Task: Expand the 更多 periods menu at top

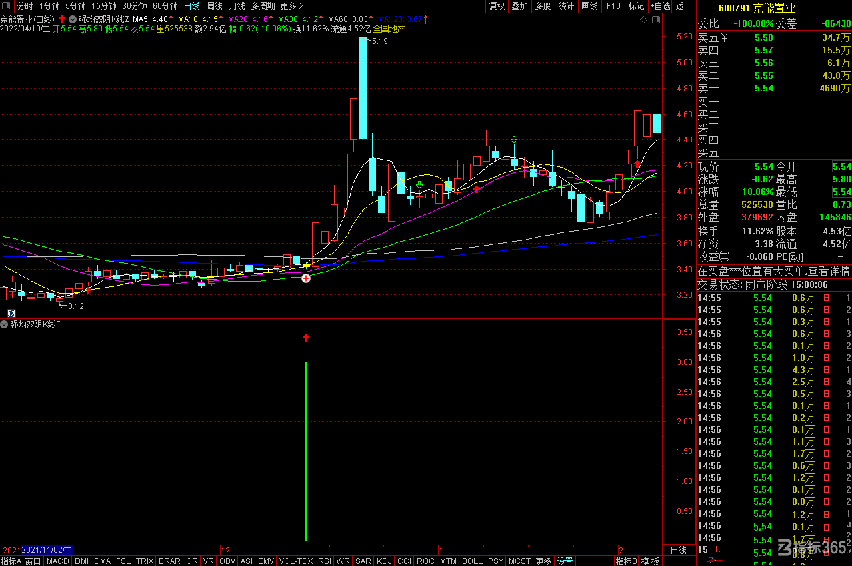Action: [x=291, y=6]
